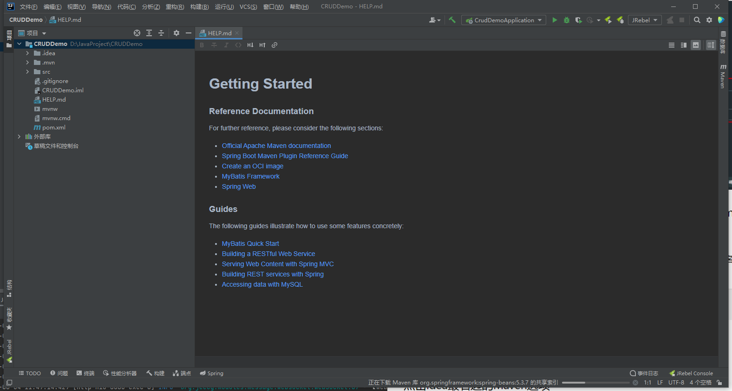
Task: Click the Build project hammer icon
Action: pyautogui.click(x=452, y=20)
